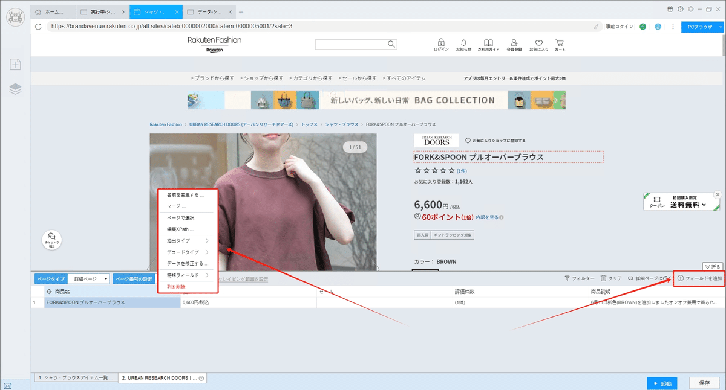Click the クリア trash button
Image resolution: width=726 pixels, height=390 pixels.
(611, 278)
